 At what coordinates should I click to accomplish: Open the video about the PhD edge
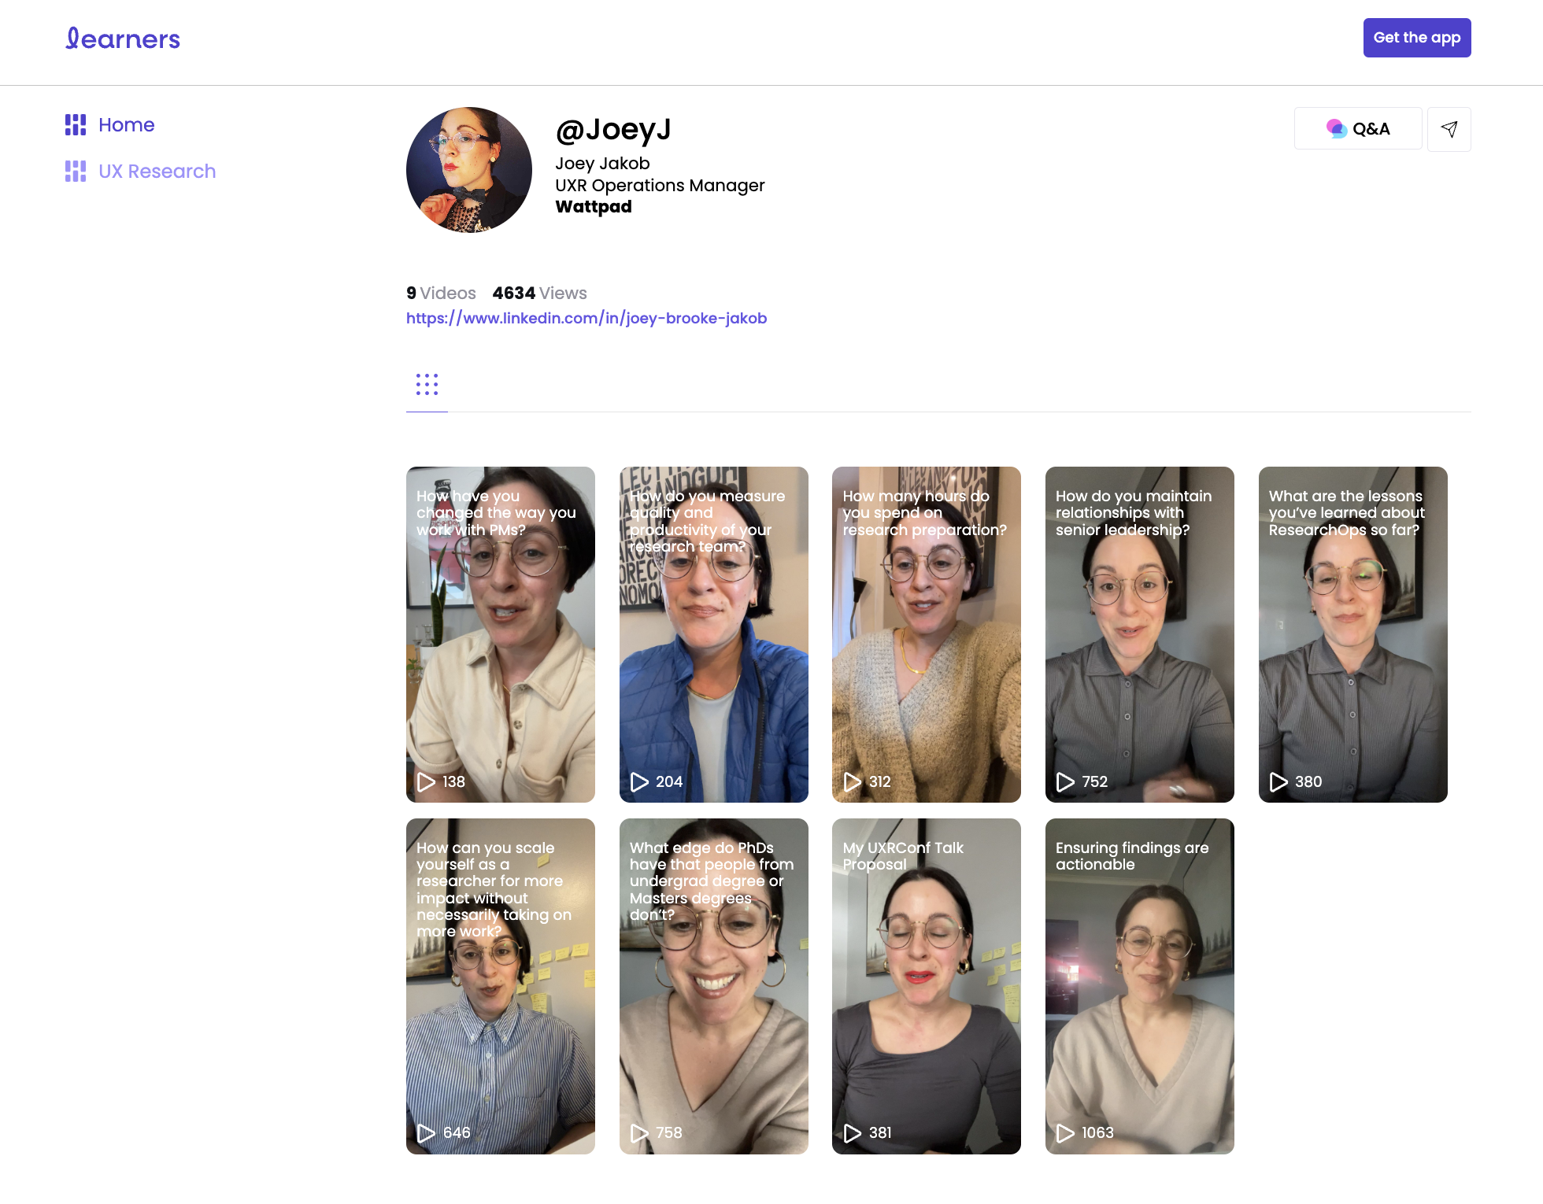(x=714, y=986)
